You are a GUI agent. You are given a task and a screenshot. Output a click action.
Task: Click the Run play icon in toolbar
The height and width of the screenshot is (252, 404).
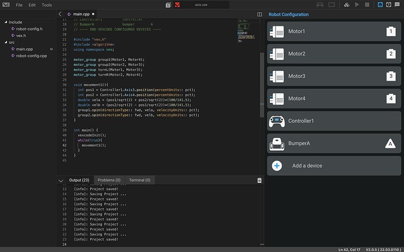click(357, 5)
